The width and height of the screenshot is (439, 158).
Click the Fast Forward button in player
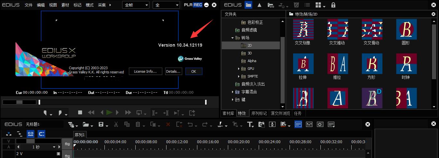(x=128, y=112)
